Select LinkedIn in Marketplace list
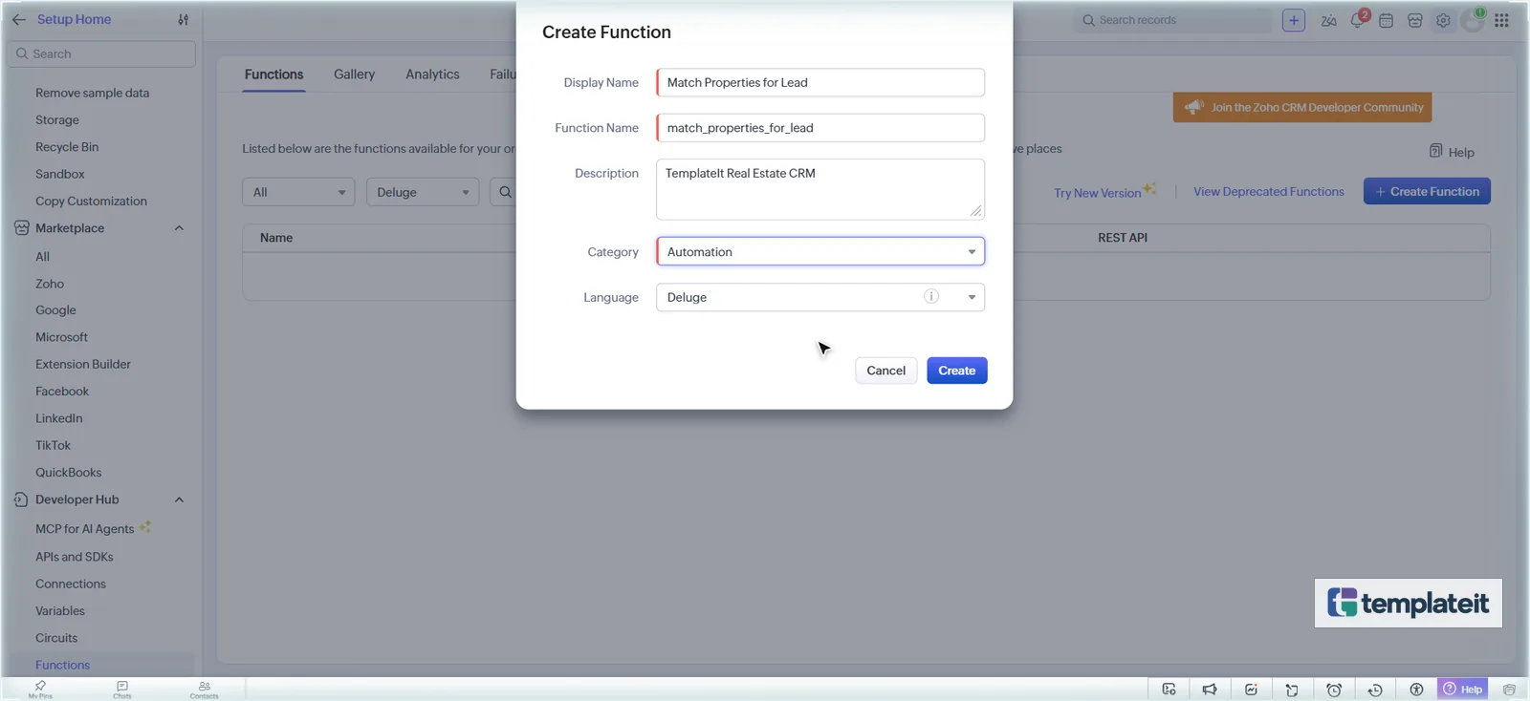Viewport: 1530px width, 701px height. coord(59,418)
